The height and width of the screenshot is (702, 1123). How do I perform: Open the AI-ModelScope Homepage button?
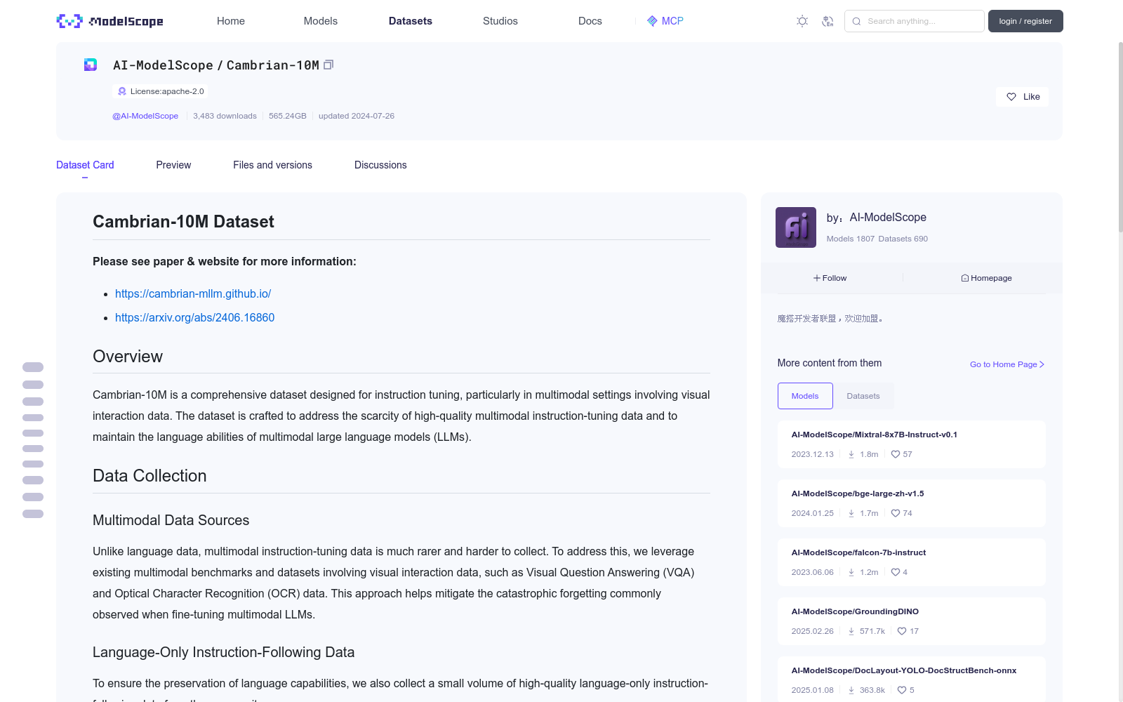[x=987, y=278]
